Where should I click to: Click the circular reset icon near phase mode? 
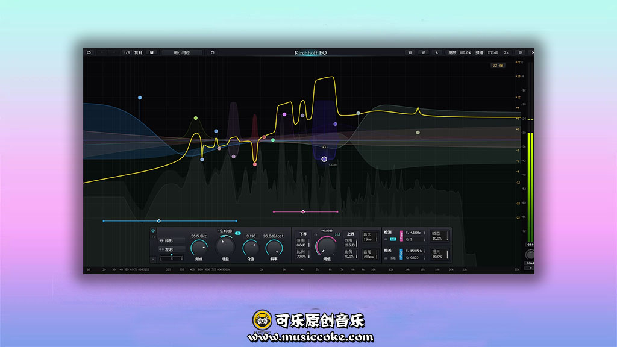pos(213,52)
